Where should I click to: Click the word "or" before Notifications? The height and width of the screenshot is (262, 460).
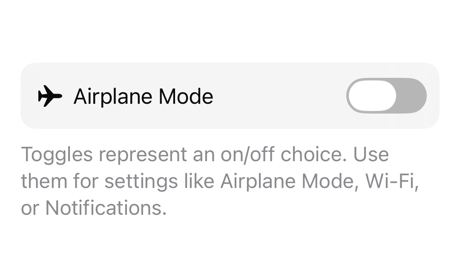(30, 208)
